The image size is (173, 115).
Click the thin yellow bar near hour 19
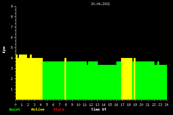click(x=135, y=79)
